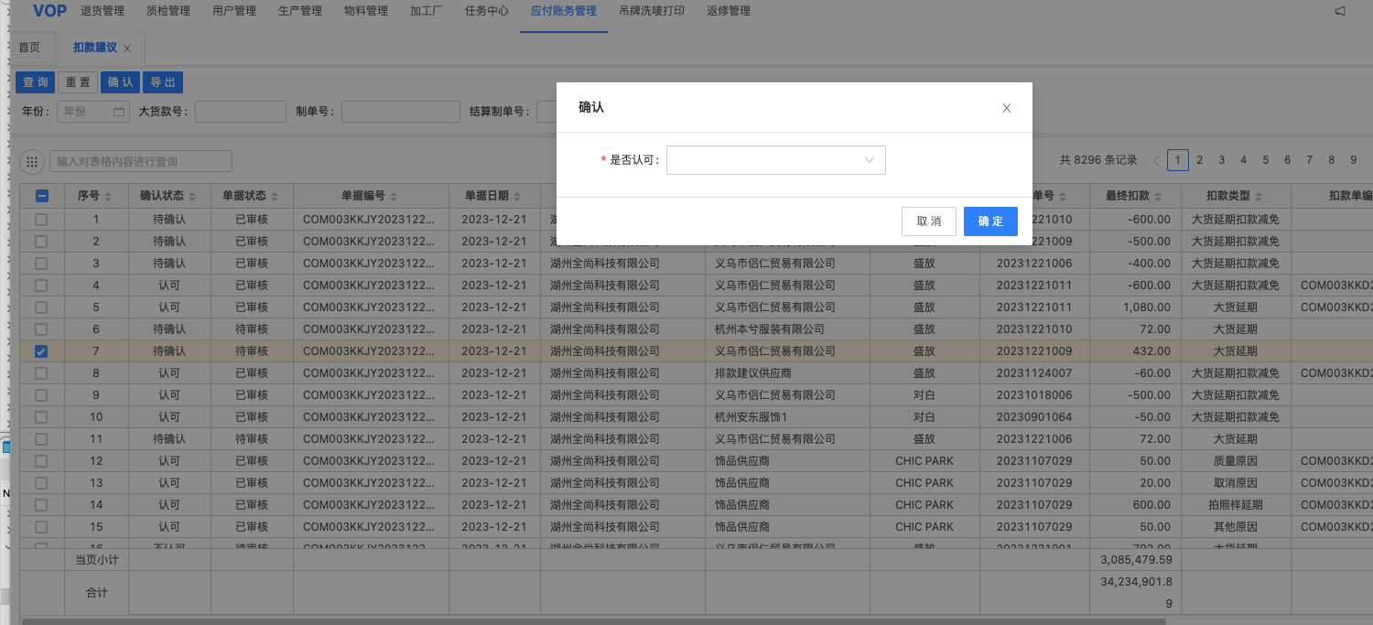Image resolution: width=1373 pixels, height=625 pixels.
Task: Click the calendar icon in 年份 field
Action: 119,112
